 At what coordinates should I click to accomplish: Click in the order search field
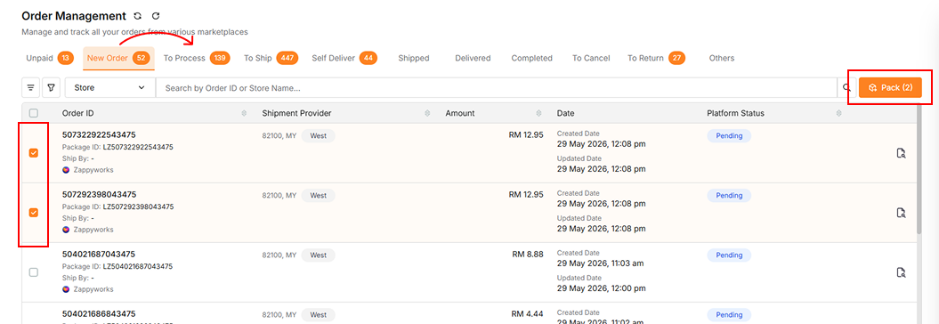[496, 87]
